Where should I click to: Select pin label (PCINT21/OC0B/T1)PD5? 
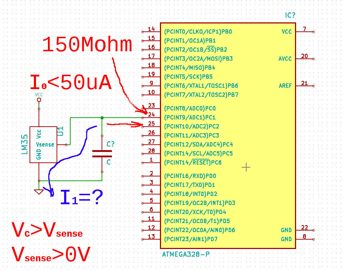(197, 221)
